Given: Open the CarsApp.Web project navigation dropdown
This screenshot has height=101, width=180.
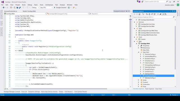Looking at the screenshot, I should (25, 14).
